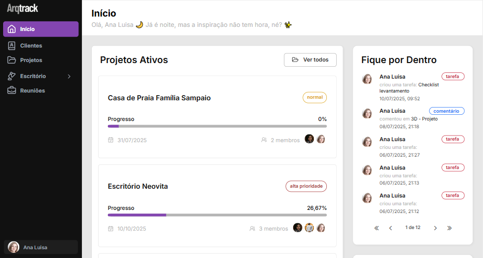Click the Projetos folder icon
This screenshot has width=483, height=258.
pyautogui.click(x=12, y=60)
